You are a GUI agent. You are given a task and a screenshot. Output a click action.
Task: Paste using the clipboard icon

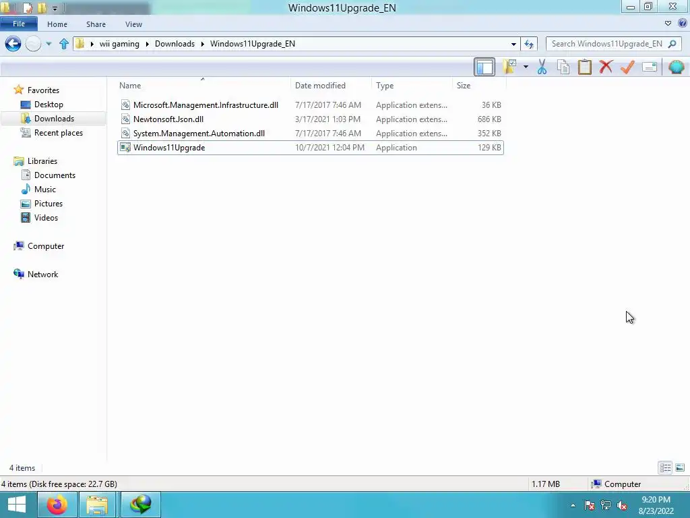[x=584, y=67]
